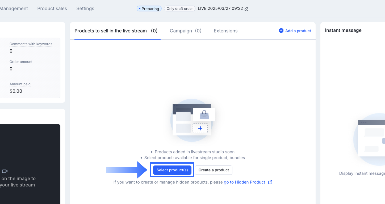Go to the Management menu item
The width and height of the screenshot is (385, 204).
click(x=14, y=8)
